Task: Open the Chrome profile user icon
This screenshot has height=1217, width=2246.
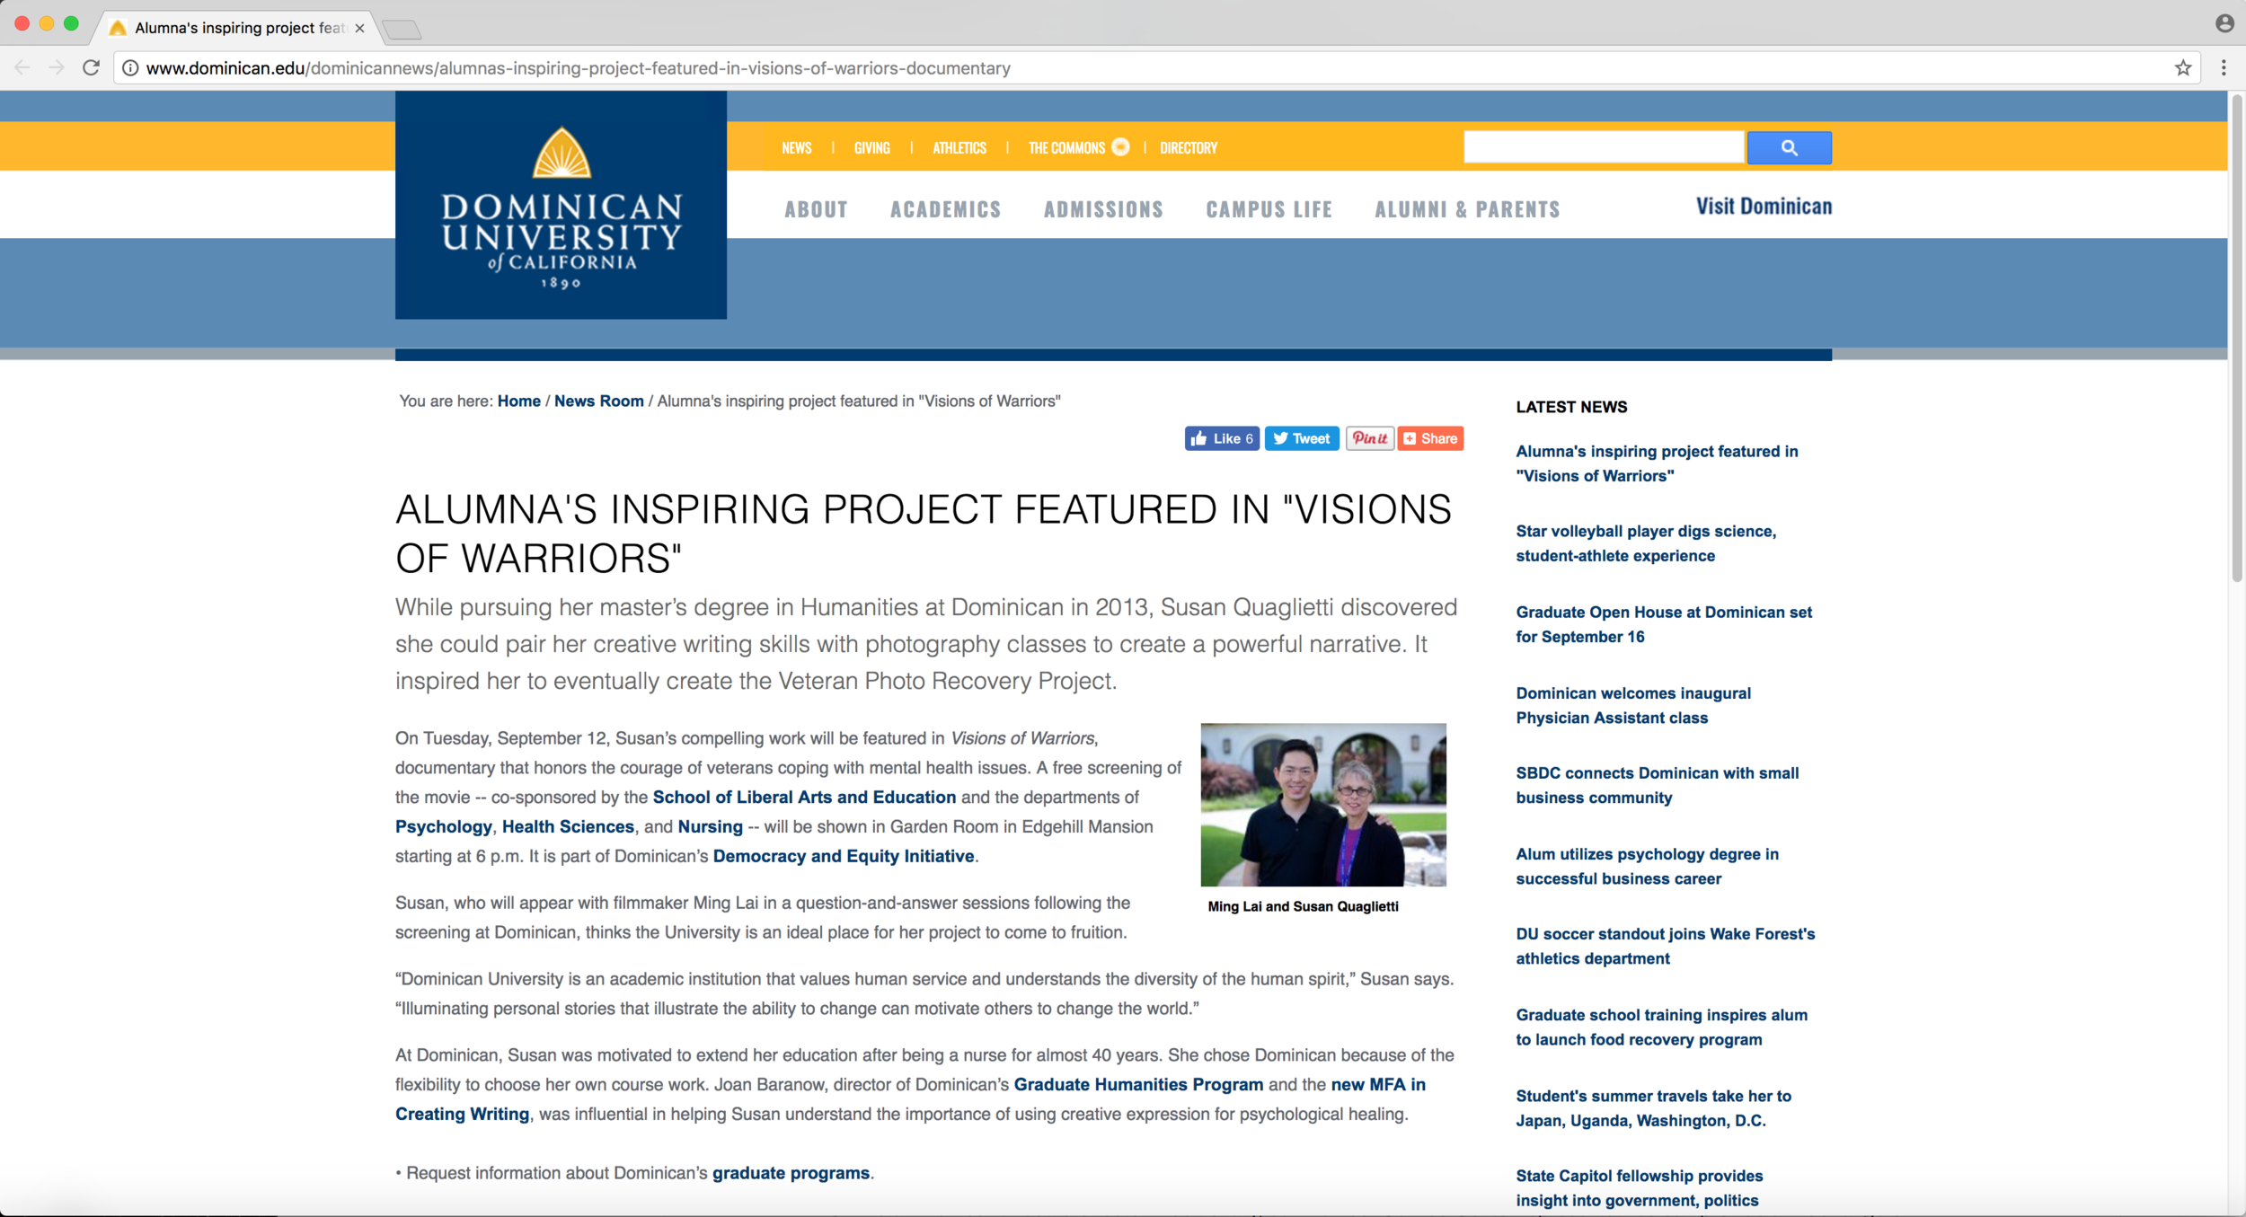Action: click(2224, 23)
